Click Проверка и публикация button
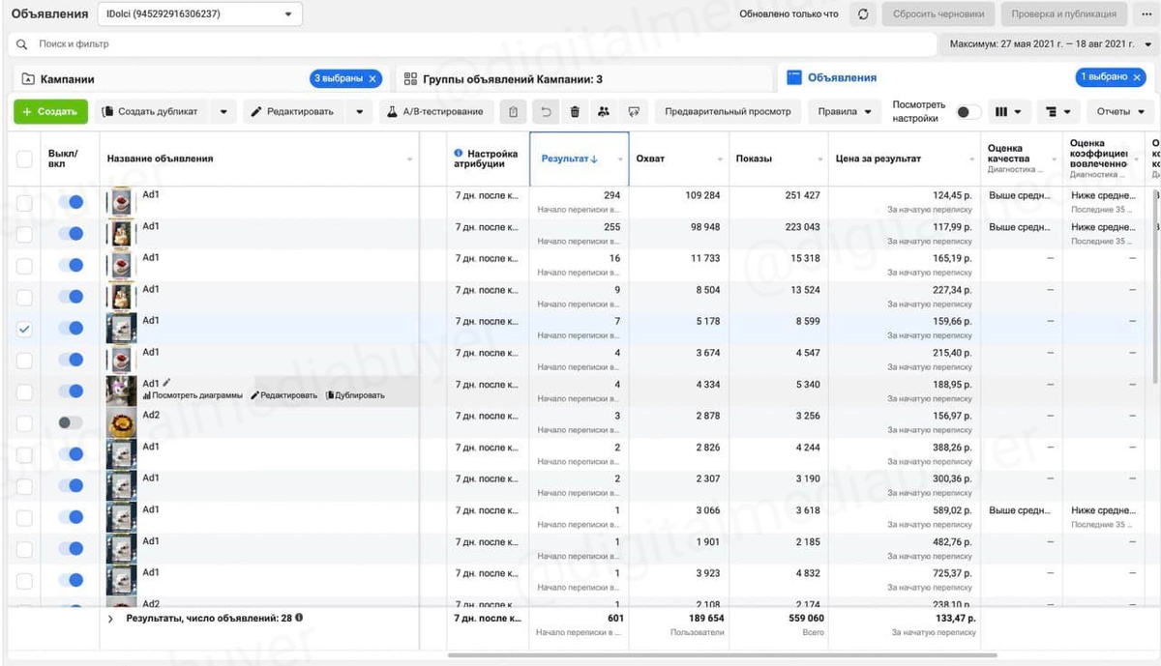Screen dimensions: 1161x666 coord(1063,14)
